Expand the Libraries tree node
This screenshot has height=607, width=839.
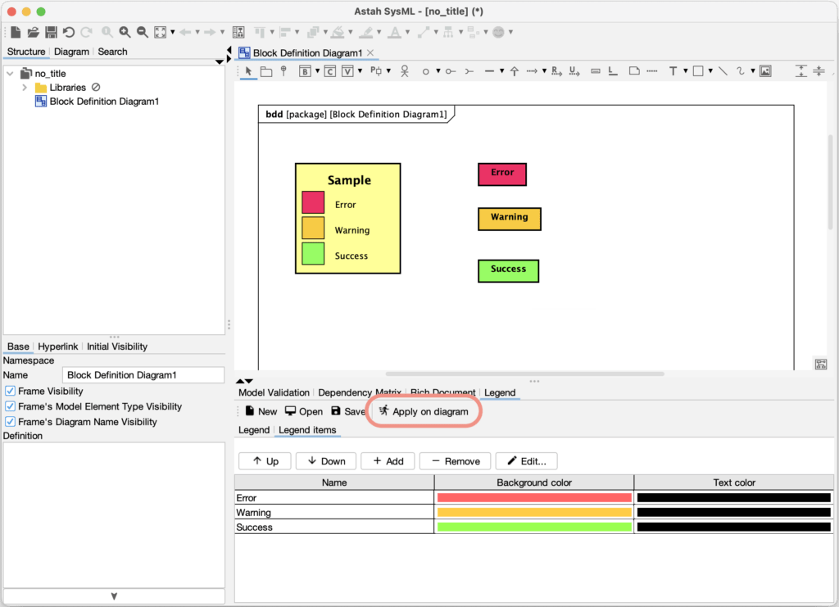click(25, 88)
